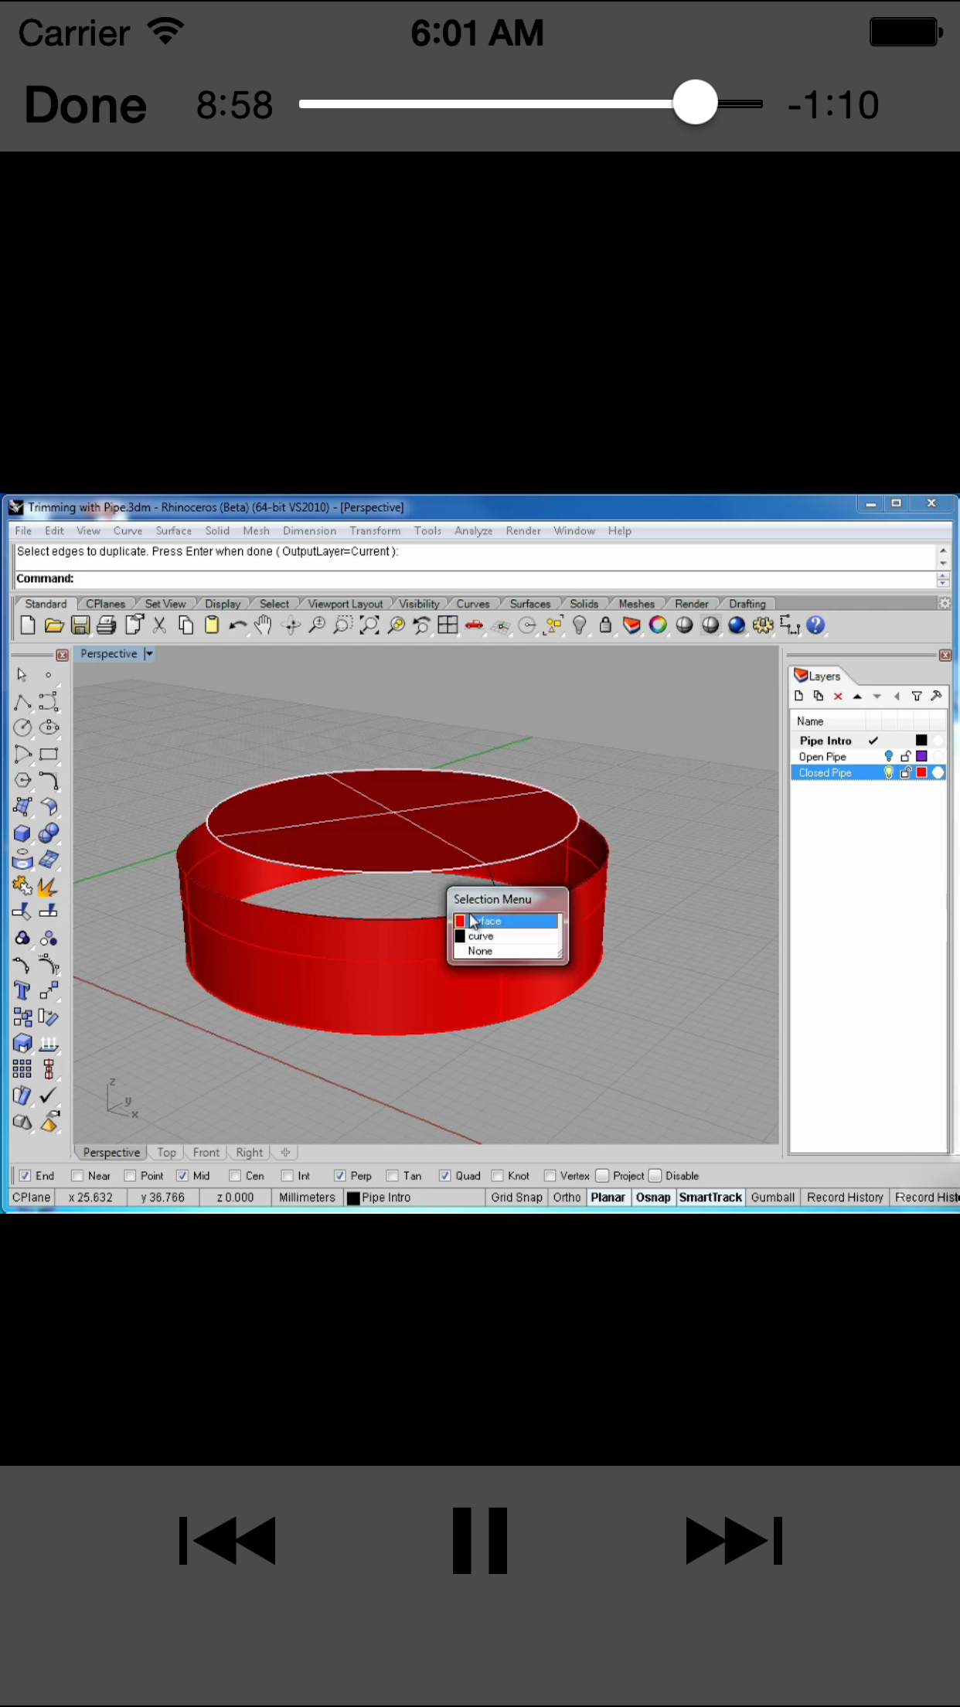Toggle the End osnap checkbox
960x1707 pixels.
coord(26,1176)
